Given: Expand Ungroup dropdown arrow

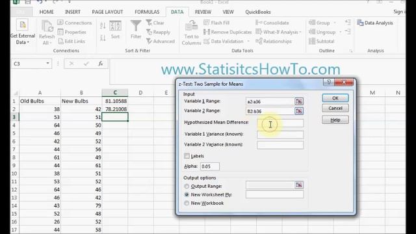Looking at the screenshot, I should coord(341,32).
